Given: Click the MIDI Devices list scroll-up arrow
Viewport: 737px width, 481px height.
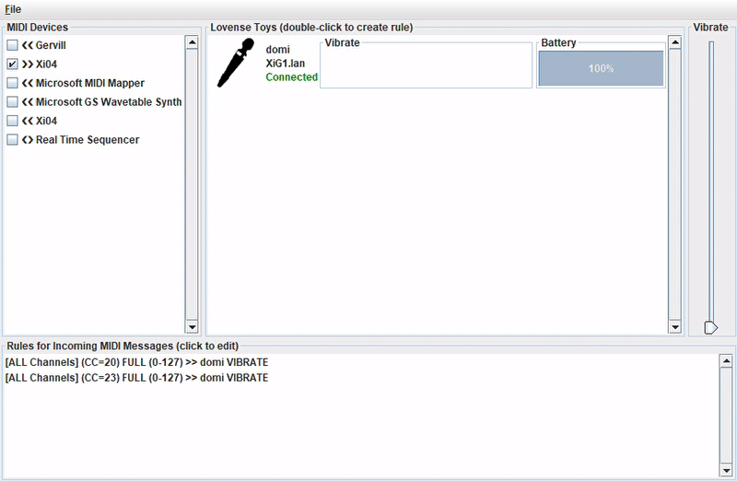Looking at the screenshot, I should 192,42.
